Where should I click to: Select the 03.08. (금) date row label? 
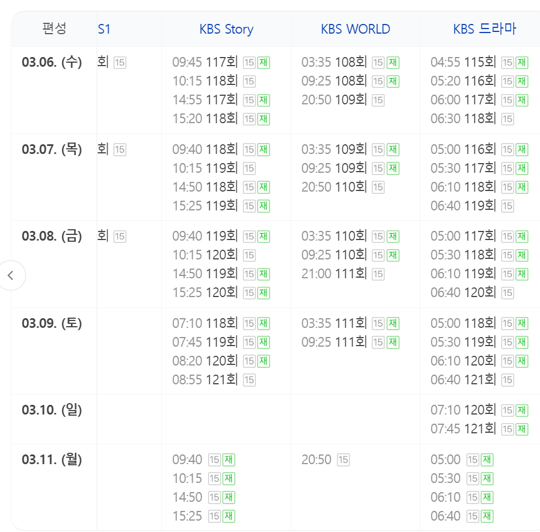[52, 236]
